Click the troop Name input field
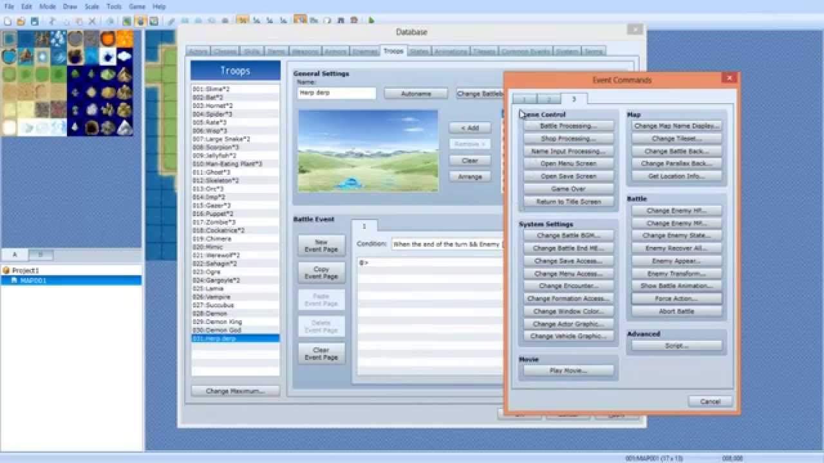Viewport: 824px width, 463px height. 337,93
